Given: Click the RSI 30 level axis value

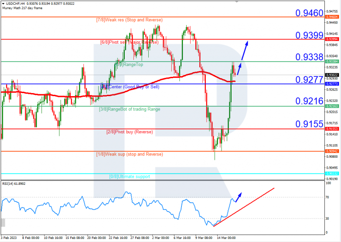Looking at the screenshot, I should [327, 218].
